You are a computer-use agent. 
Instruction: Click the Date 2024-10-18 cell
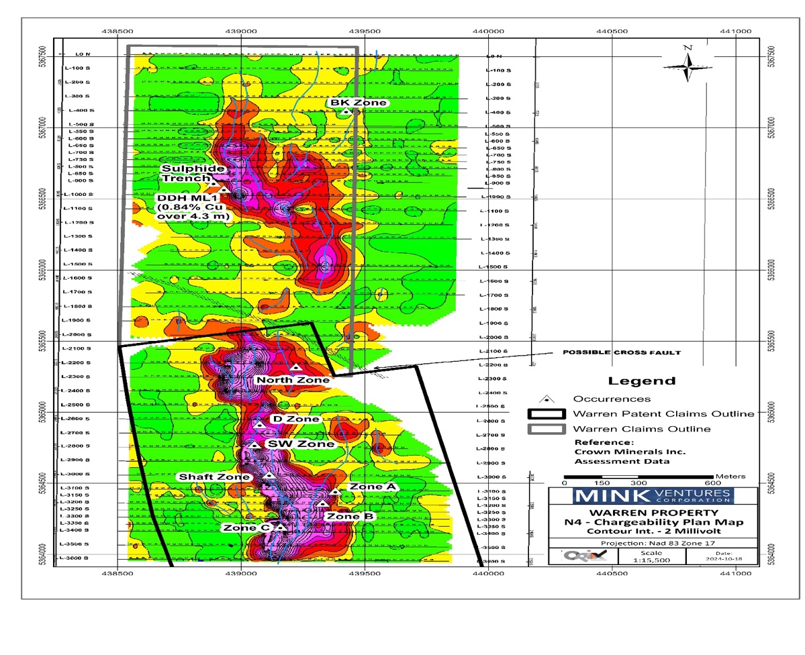point(724,556)
